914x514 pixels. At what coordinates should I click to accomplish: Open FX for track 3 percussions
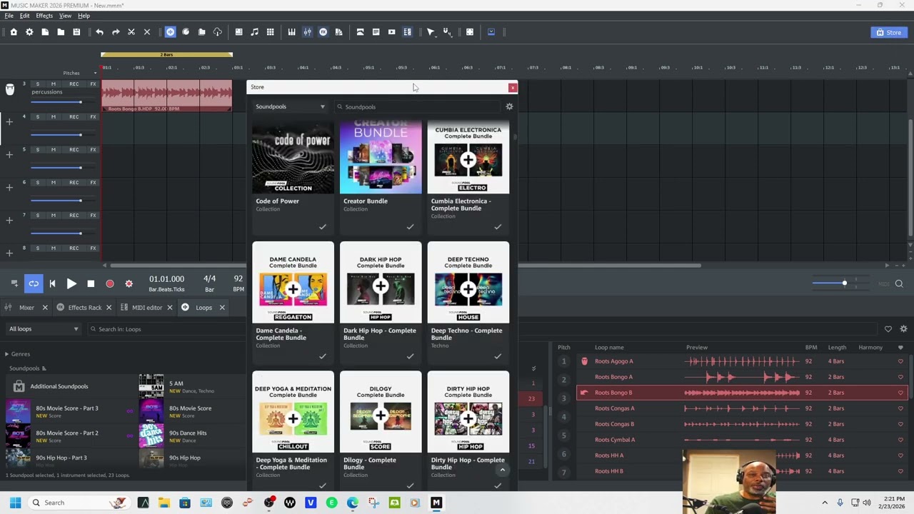coord(93,84)
